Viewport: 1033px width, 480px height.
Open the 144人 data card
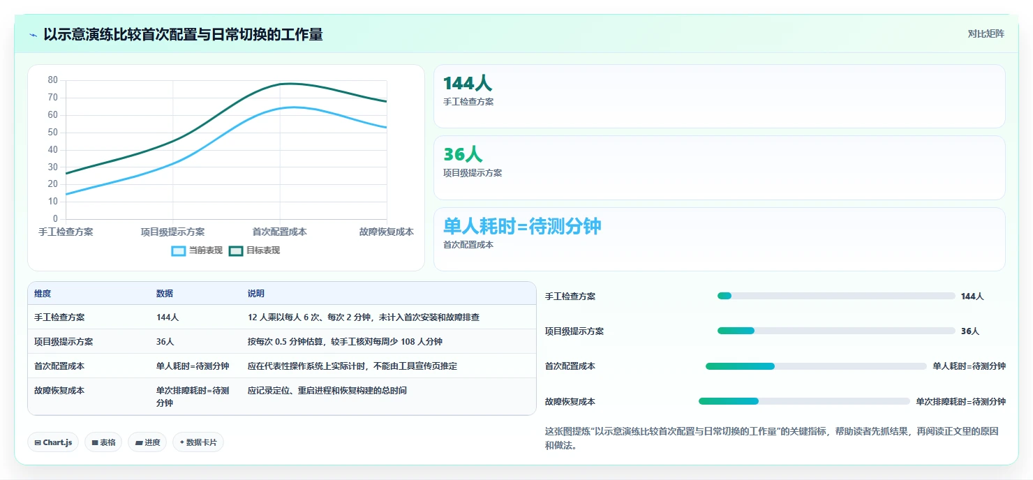click(x=720, y=96)
